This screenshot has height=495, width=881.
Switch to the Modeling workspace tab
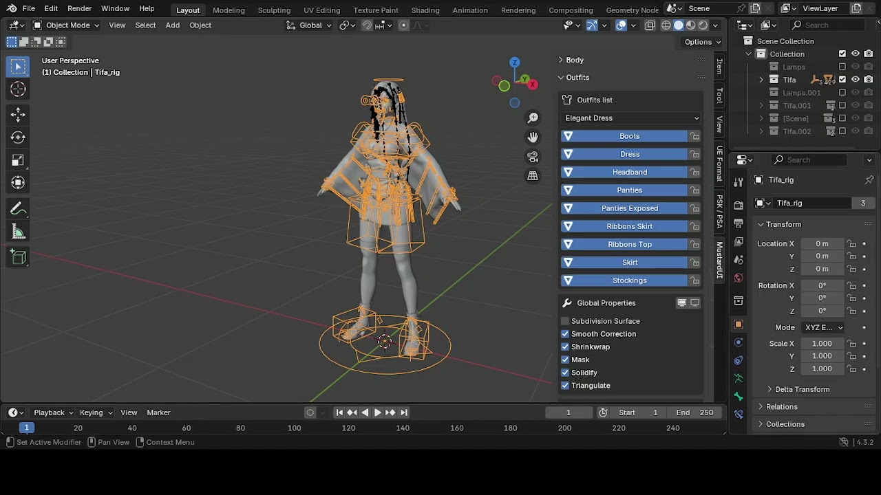(x=229, y=10)
